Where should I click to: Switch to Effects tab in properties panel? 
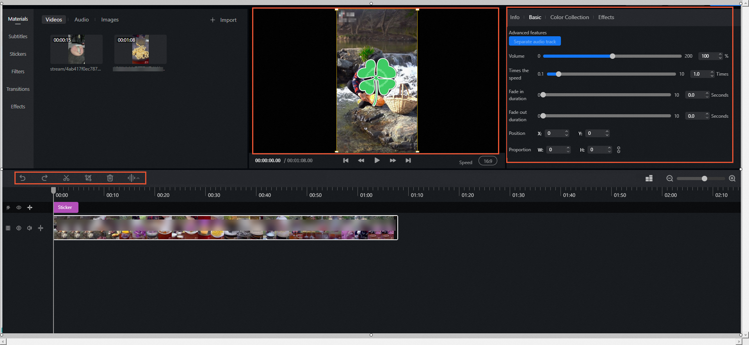606,17
